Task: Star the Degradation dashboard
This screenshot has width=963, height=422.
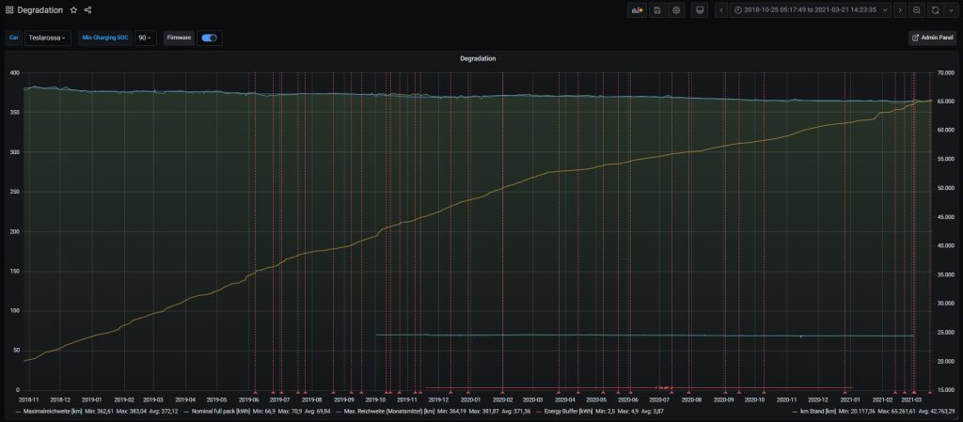Action: coord(73,10)
